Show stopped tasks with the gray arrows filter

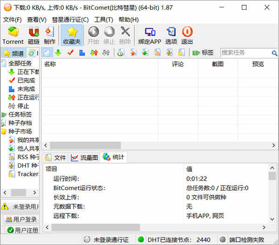coord(106,53)
